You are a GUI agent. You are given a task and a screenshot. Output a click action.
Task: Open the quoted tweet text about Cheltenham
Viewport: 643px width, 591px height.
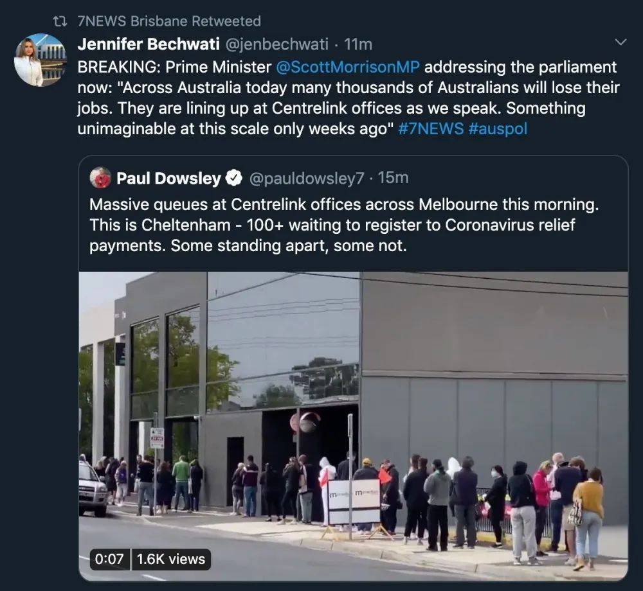(x=343, y=225)
